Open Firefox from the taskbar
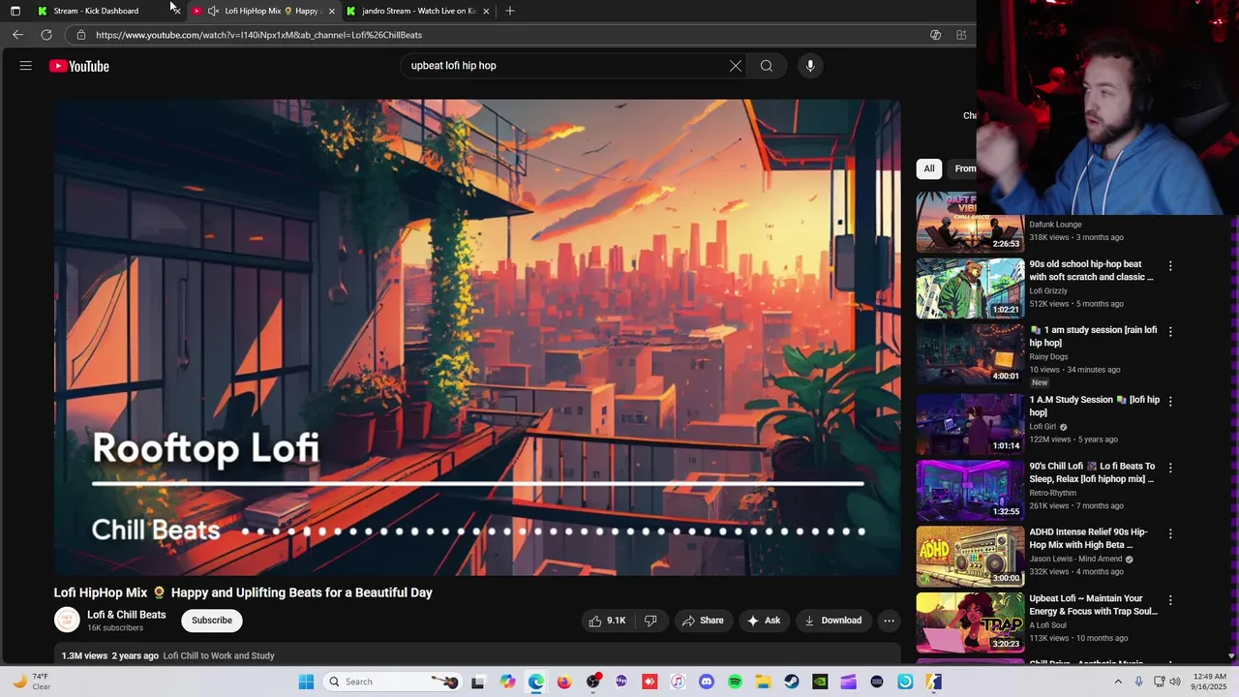The height and width of the screenshot is (697, 1239). (564, 682)
